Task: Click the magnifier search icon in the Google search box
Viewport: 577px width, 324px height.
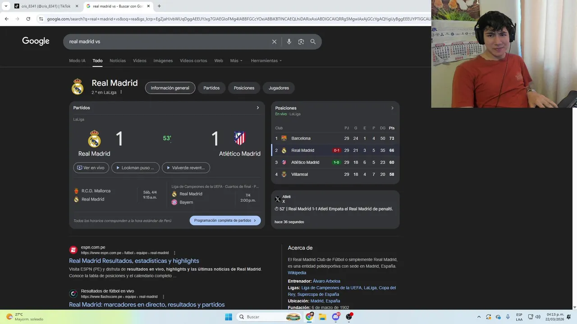Action: click(313, 41)
